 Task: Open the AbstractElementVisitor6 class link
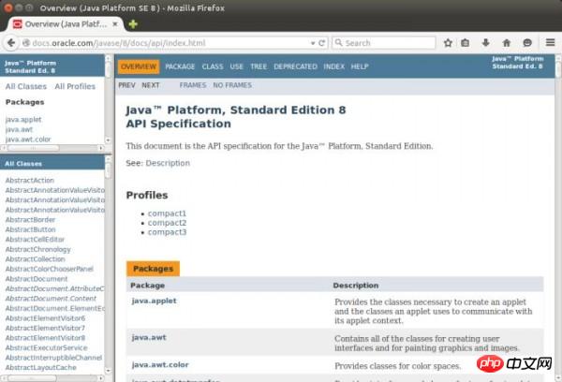pos(45,318)
